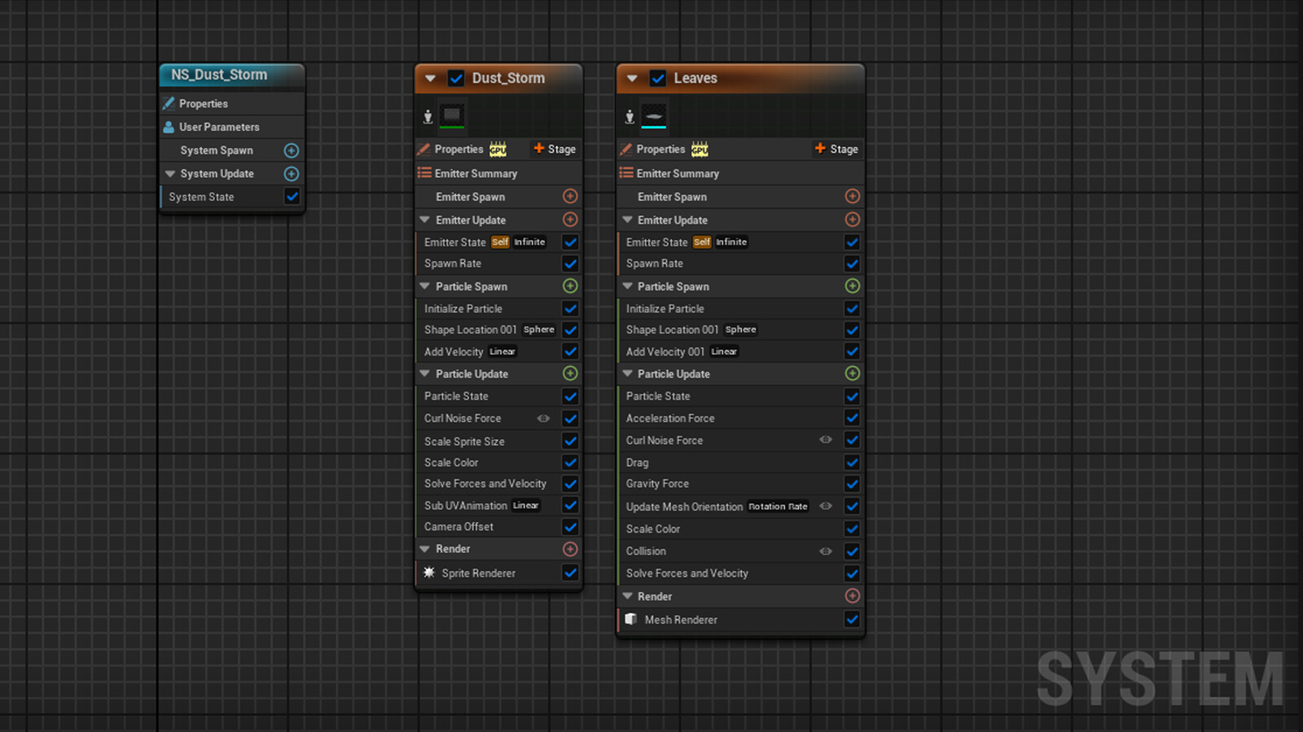Uncheck Mesh Renderer checkbox
This screenshot has width=1303, height=732.
click(852, 619)
